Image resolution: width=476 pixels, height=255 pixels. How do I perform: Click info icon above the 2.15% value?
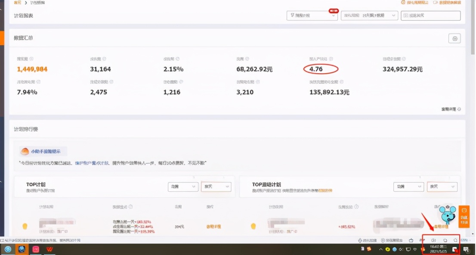(x=178, y=59)
